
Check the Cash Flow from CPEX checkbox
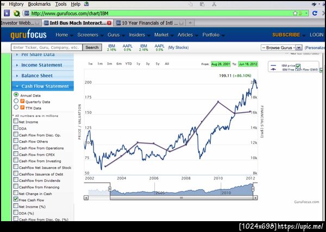pyautogui.click(x=16, y=153)
